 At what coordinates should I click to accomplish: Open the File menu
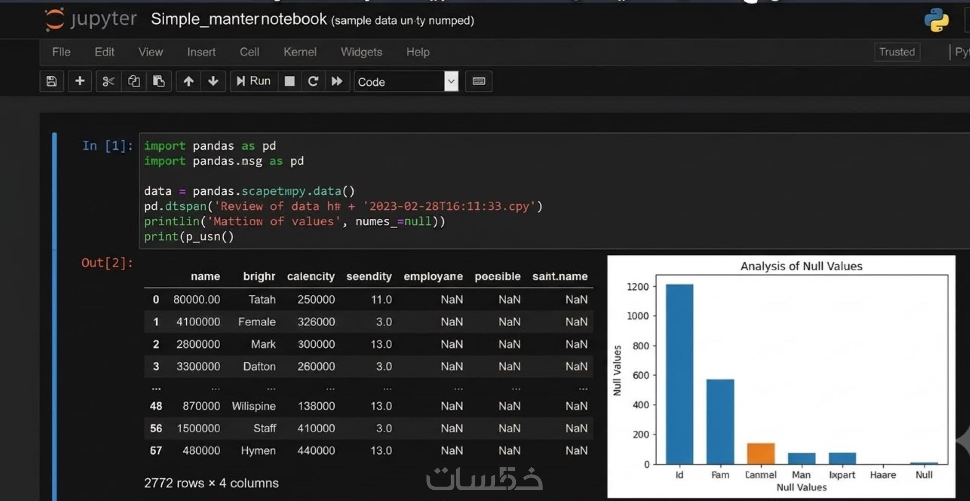(x=61, y=52)
